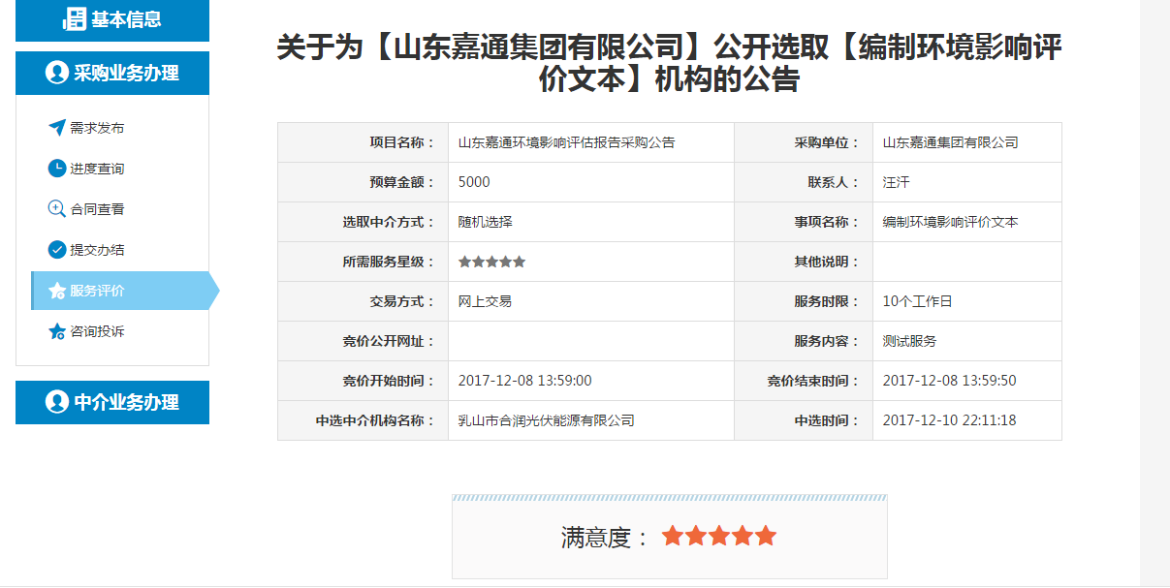
Task: Click the clock icon for 进度查询
Action: click(x=57, y=169)
